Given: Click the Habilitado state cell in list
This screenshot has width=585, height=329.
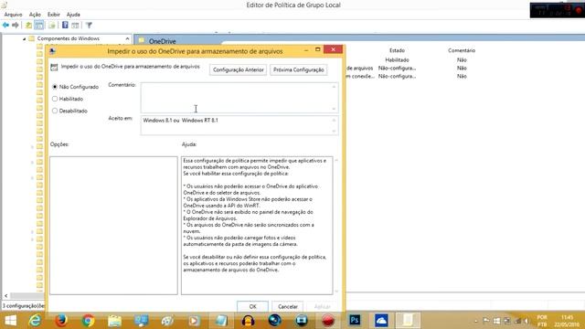Looking at the screenshot, I should [397, 59].
